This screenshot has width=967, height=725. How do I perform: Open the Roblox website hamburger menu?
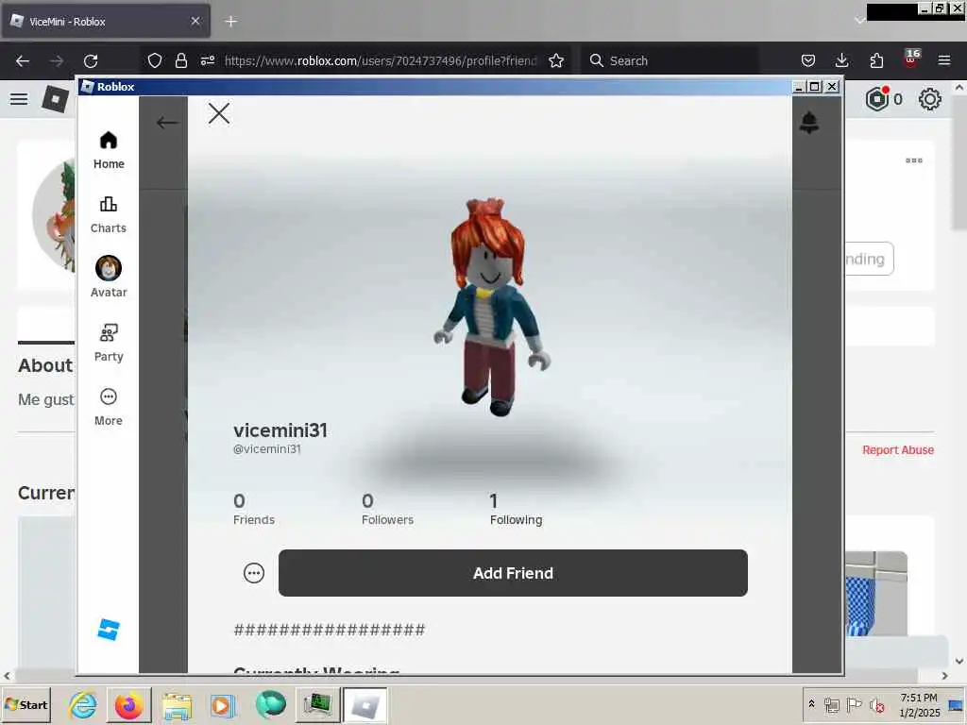(x=19, y=98)
